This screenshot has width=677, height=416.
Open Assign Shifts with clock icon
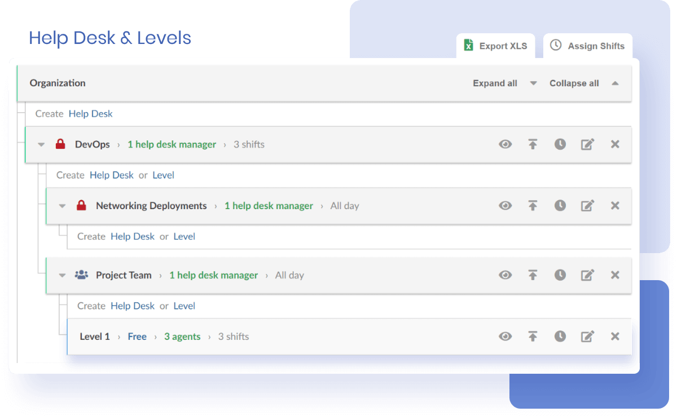[x=587, y=46]
